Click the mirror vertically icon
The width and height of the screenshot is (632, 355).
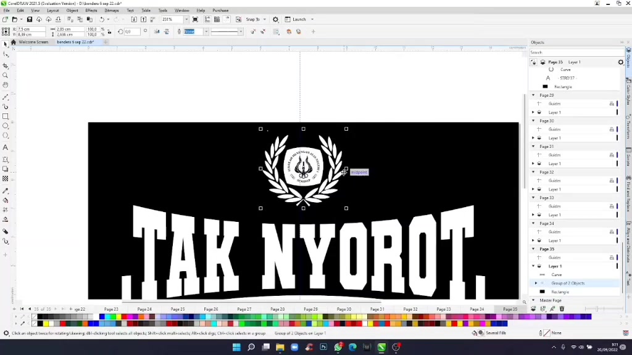[167, 31]
